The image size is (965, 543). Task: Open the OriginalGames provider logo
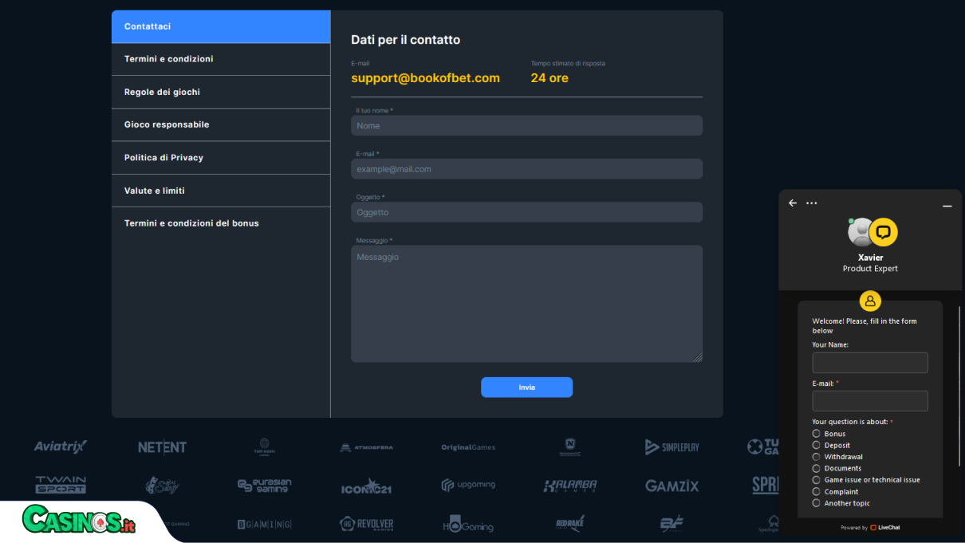468,447
